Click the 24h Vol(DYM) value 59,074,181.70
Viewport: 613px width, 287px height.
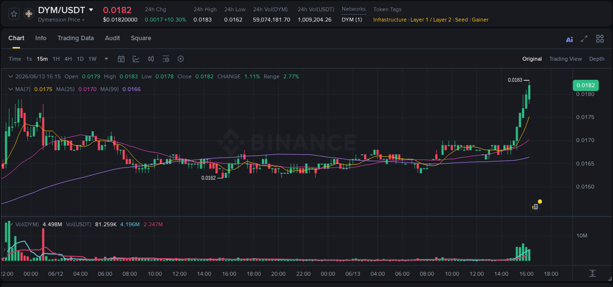coord(272,20)
